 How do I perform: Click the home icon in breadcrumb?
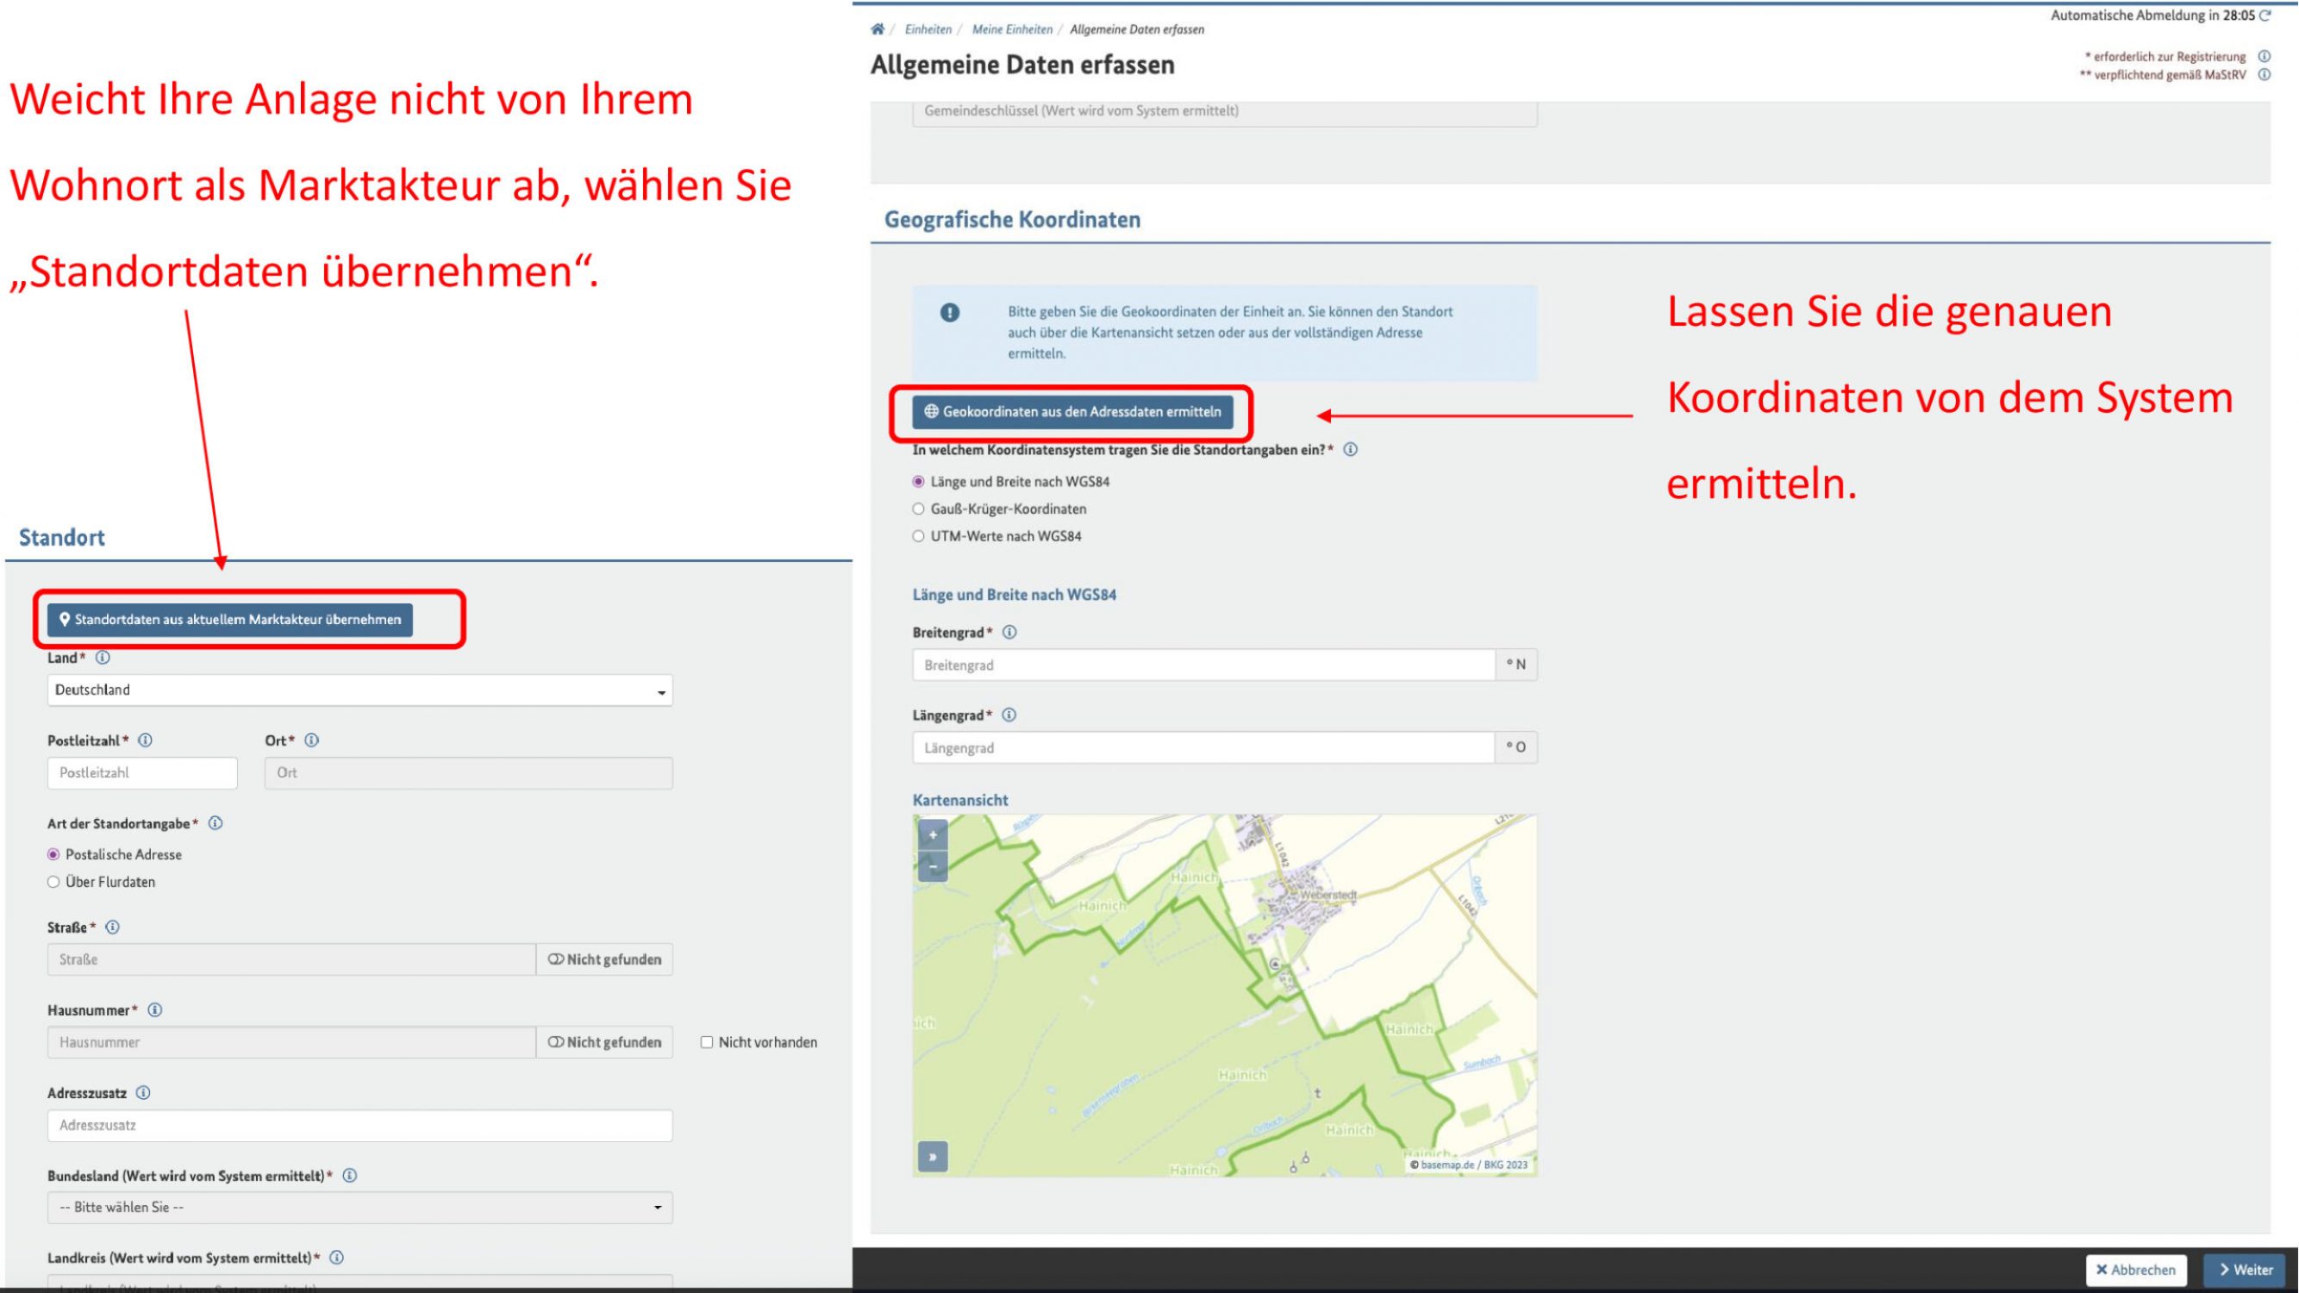pos(878,29)
